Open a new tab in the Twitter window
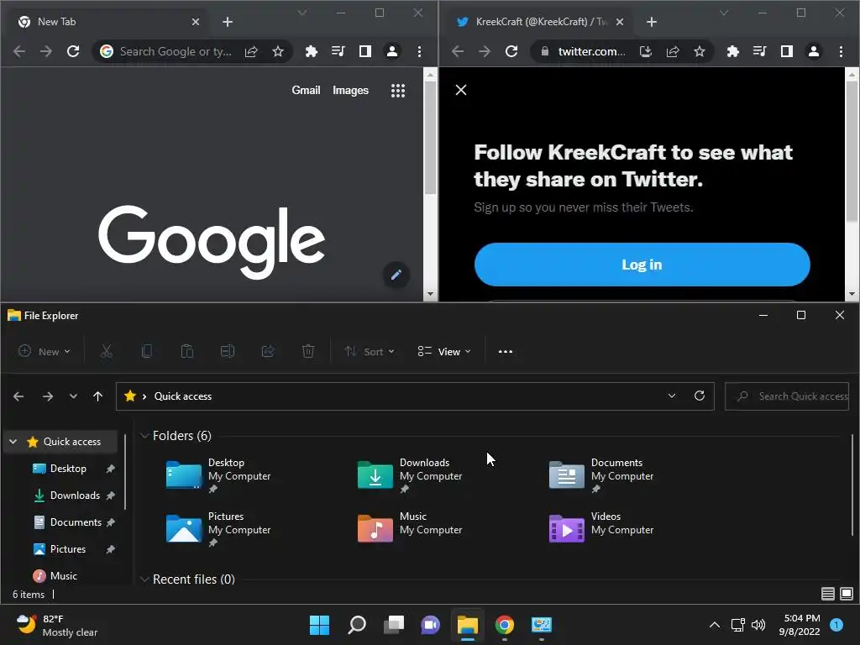 coord(651,22)
